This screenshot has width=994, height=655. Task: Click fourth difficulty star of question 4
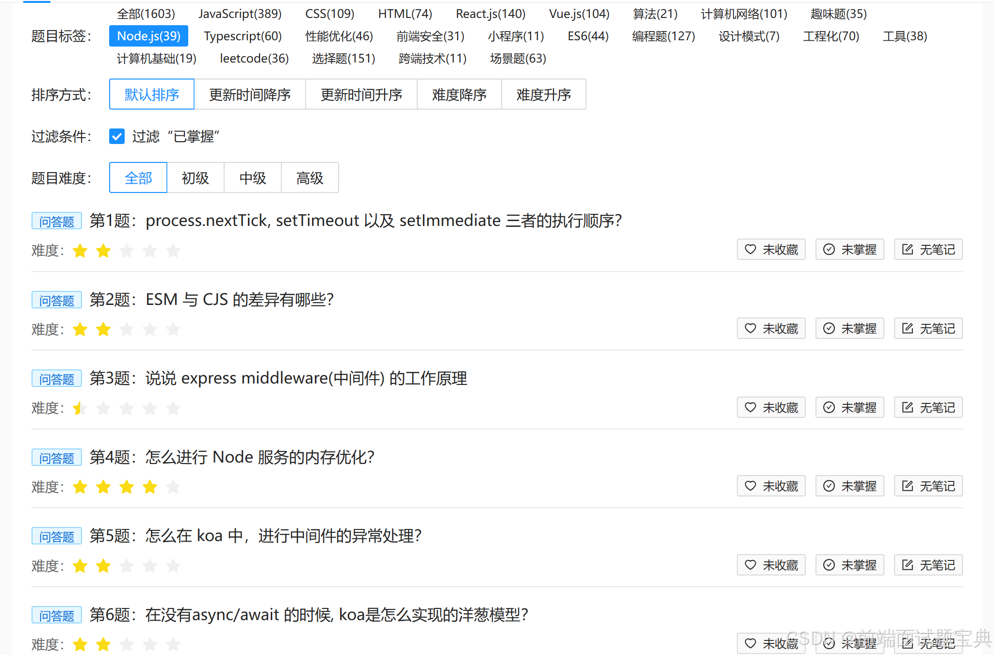[150, 487]
